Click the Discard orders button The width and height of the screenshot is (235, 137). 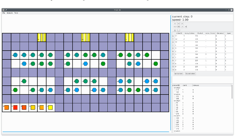tap(190, 74)
